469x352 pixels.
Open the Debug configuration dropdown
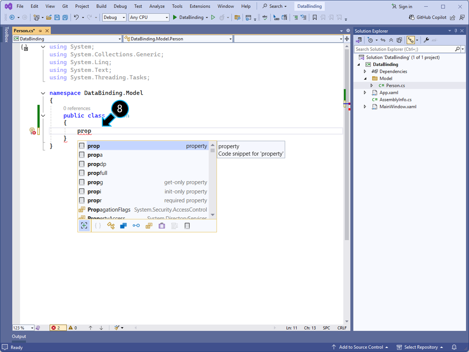(x=114, y=18)
